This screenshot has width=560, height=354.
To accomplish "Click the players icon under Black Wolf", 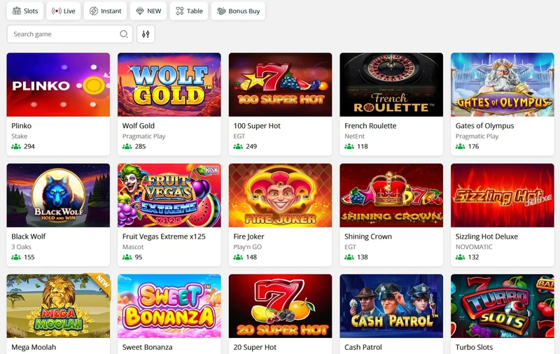I will 16,257.
